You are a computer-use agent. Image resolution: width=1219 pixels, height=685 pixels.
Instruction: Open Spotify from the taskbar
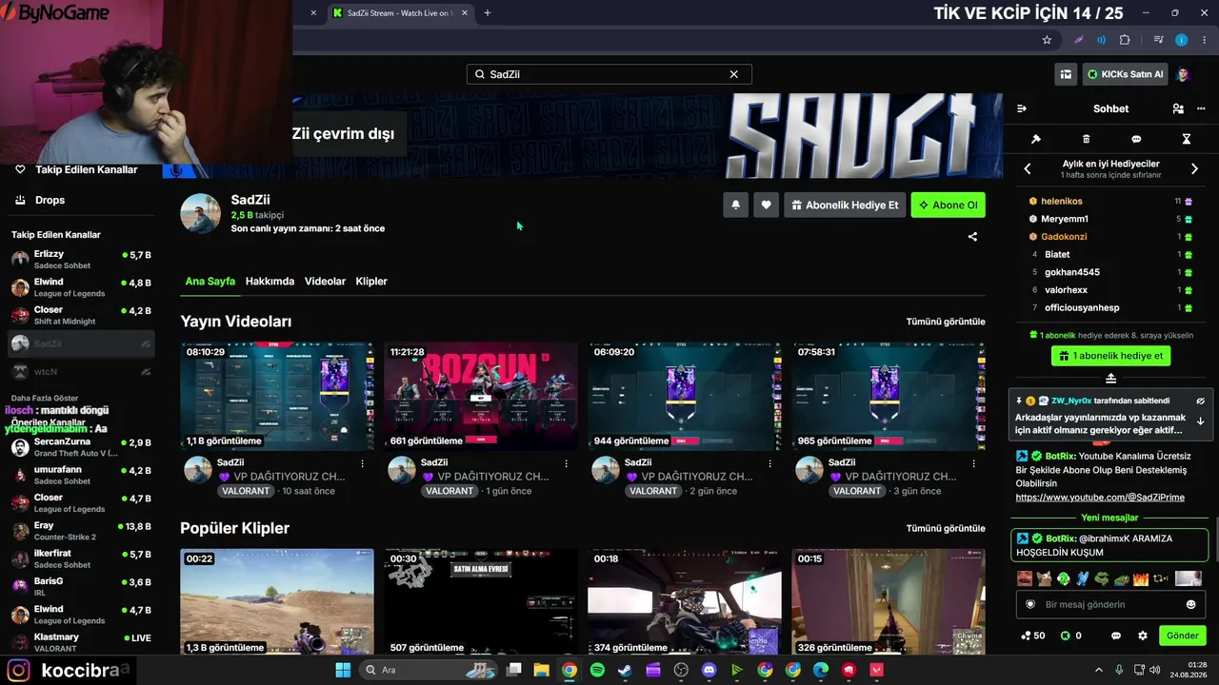(597, 670)
